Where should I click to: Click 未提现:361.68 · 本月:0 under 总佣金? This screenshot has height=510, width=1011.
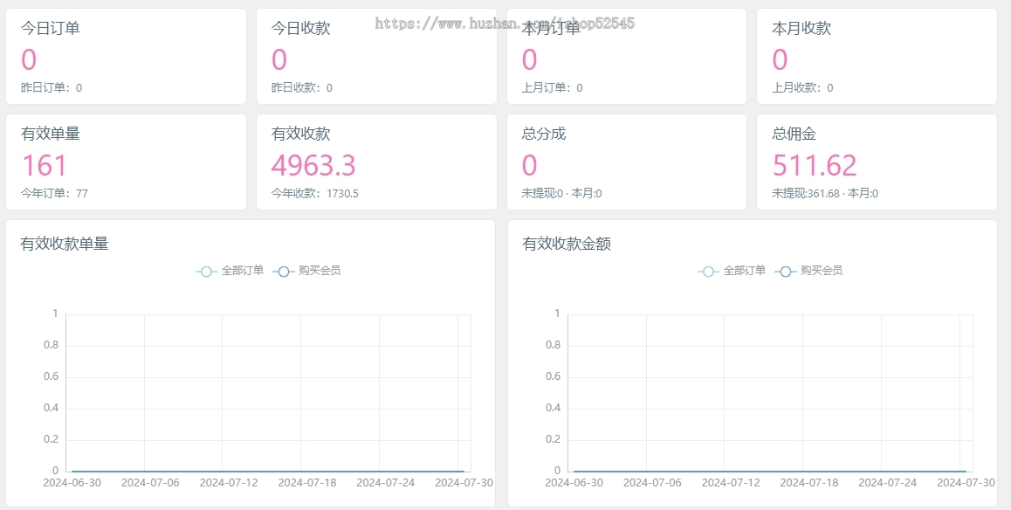(825, 193)
